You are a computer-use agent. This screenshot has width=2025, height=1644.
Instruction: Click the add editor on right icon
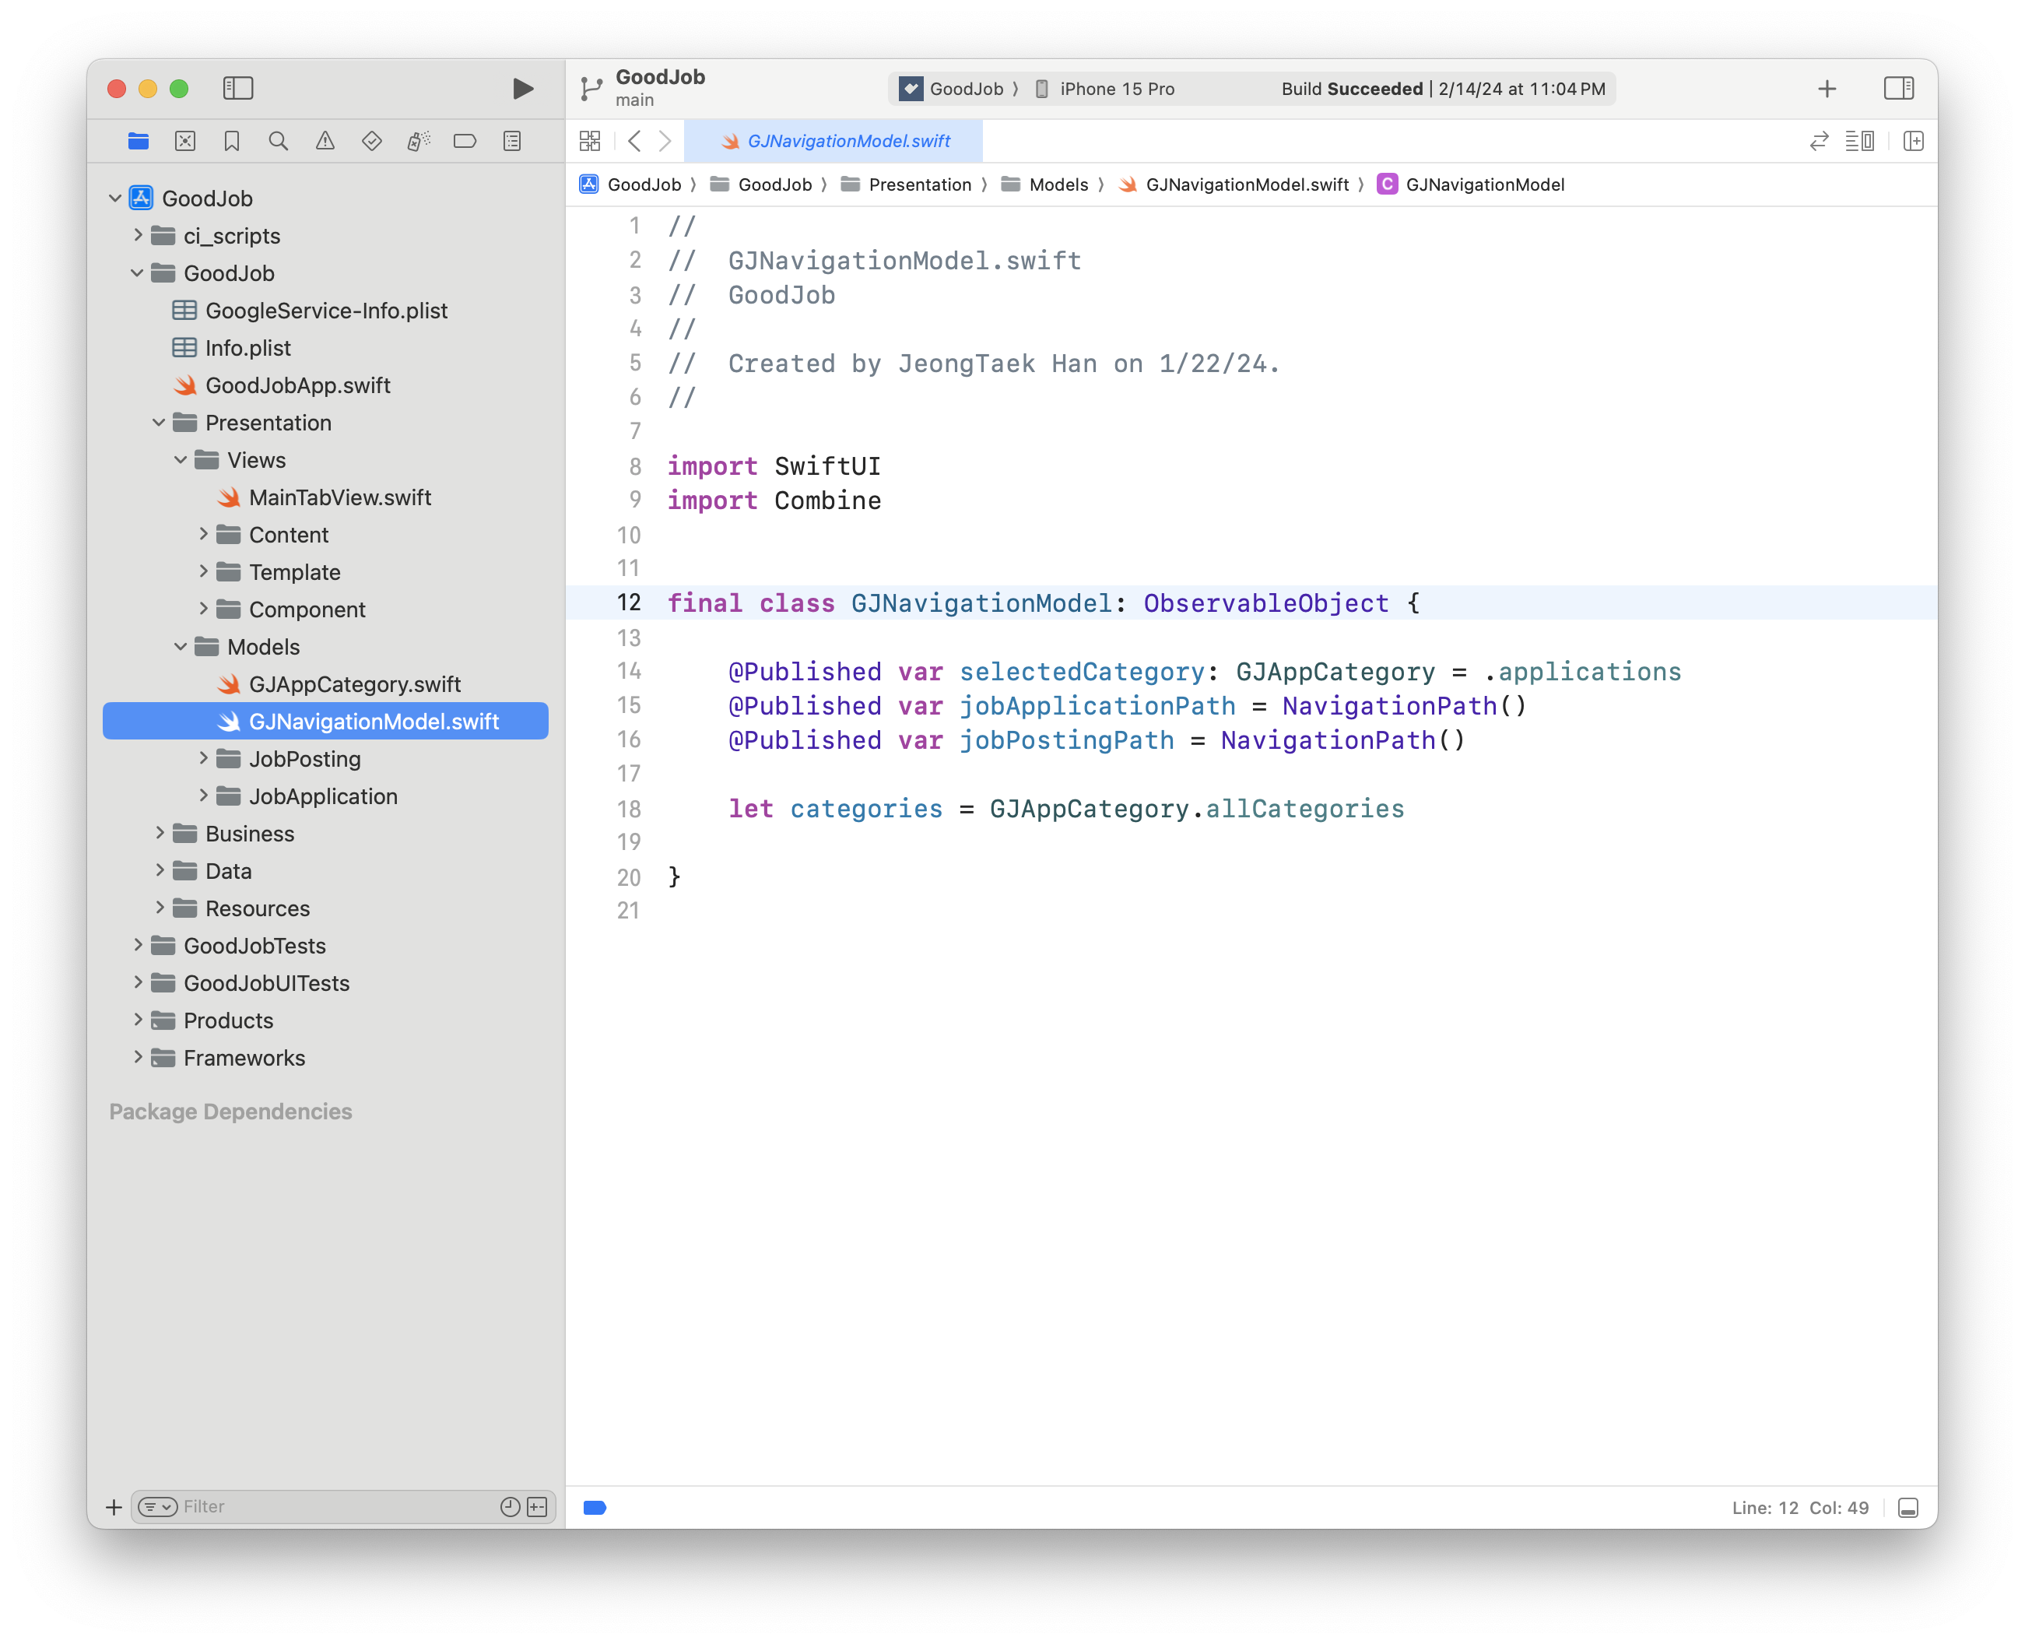point(1912,141)
